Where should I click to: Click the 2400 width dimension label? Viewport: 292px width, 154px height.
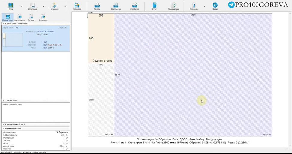[193, 15]
